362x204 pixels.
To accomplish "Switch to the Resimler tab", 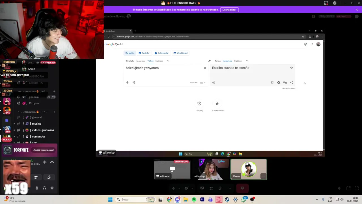I will [x=144, y=53].
